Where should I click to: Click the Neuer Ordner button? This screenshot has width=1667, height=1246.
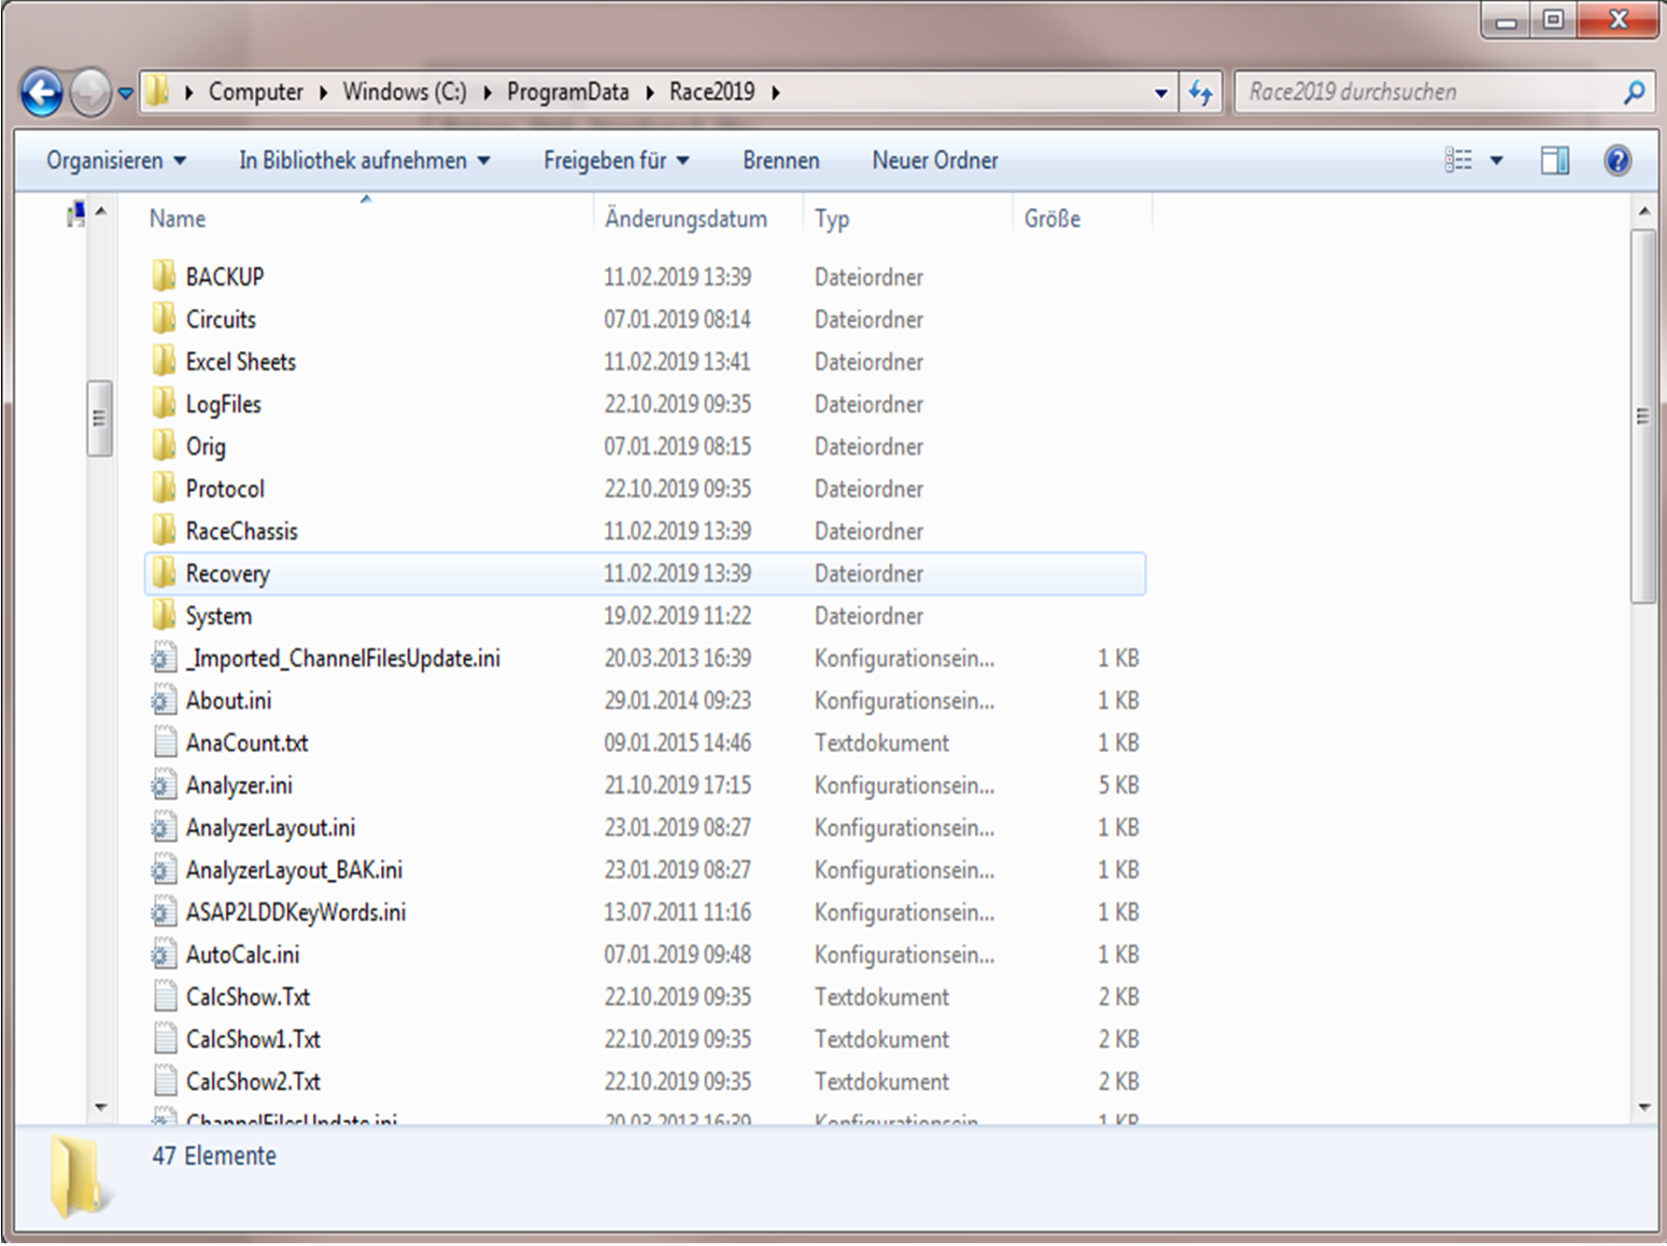[935, 161]
